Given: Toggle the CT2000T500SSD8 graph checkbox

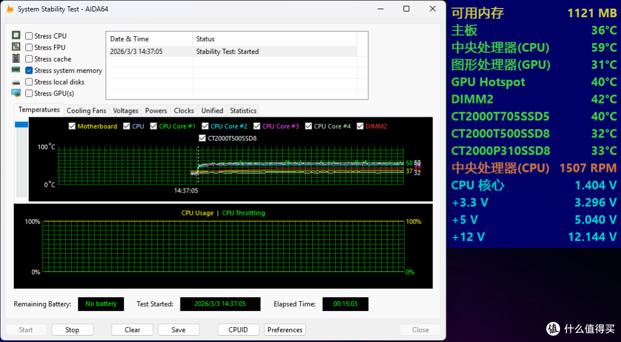Looking at the screenshot, I should [202, 139].
